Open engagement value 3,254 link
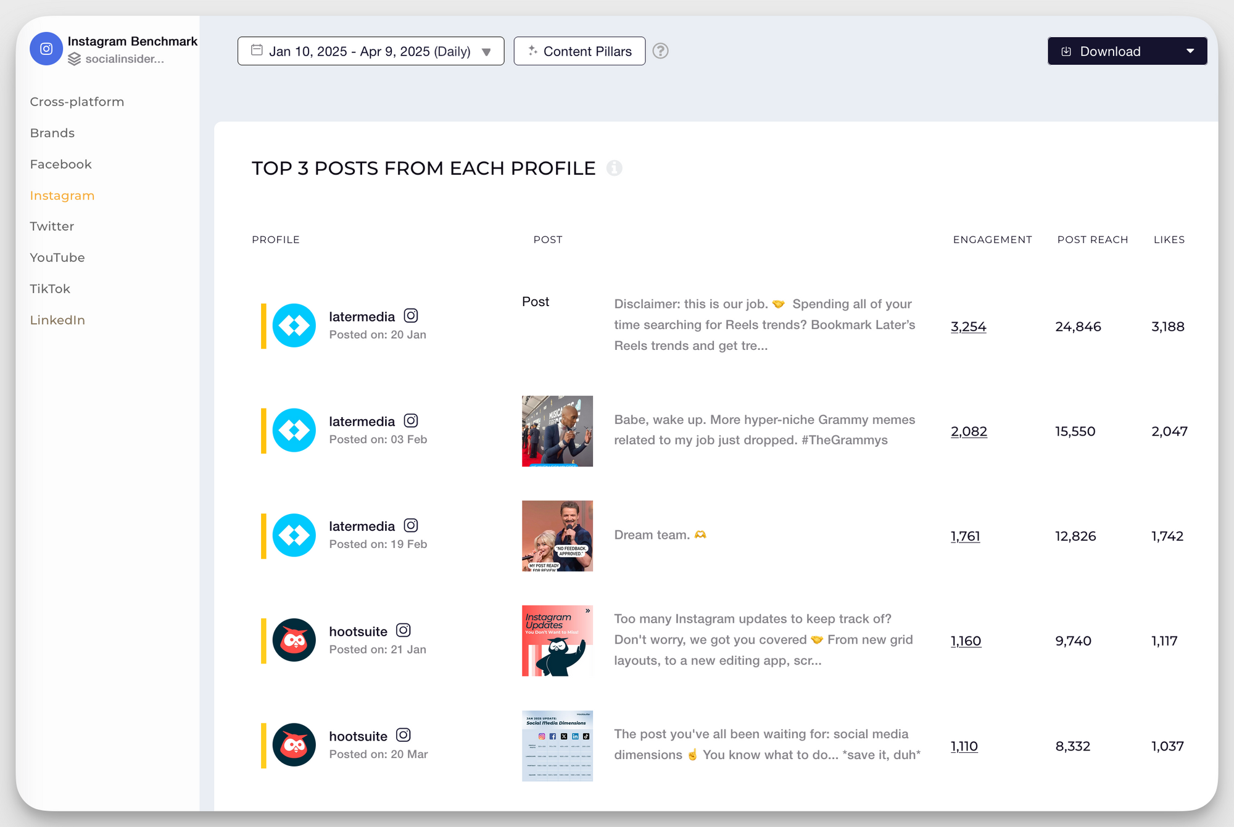Image resolution: width=1234 pixels, height=827 pixels. coord(969,326)
